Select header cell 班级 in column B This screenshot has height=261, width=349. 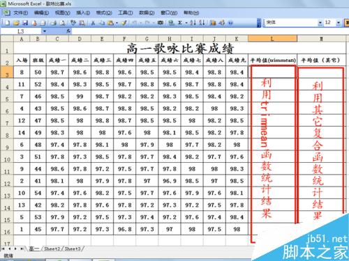(x=38, y=60)
